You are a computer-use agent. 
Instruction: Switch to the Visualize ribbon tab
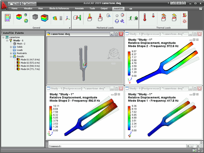coord(28,8)
